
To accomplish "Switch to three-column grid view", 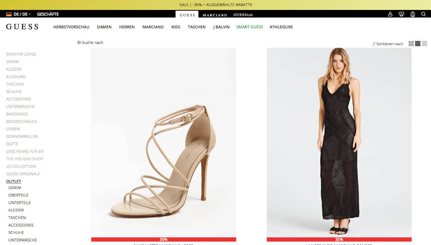I will (x=418, y=43).
